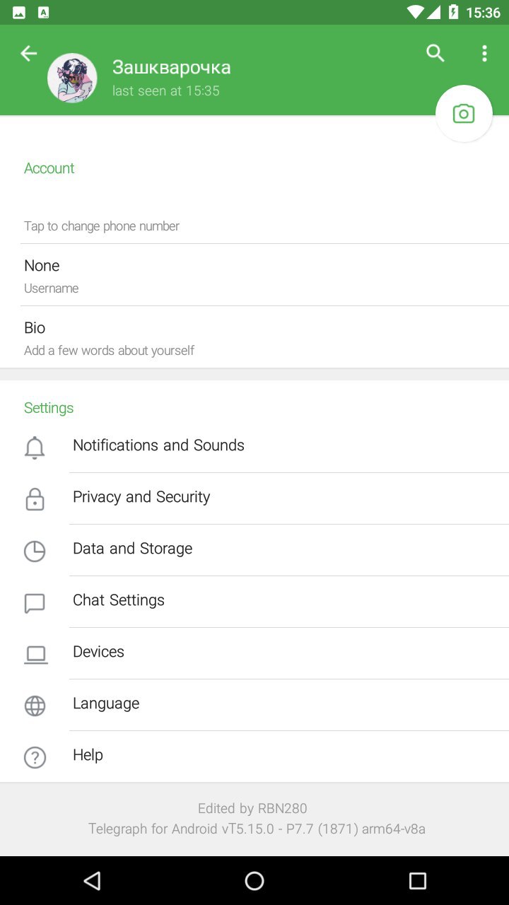Tap the question mark Help icon
This screenshot has height=905, width=509.
click(35, 757)
